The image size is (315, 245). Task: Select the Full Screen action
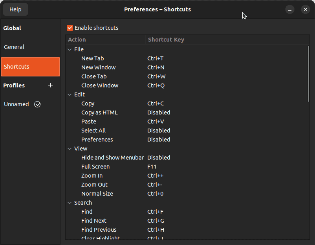pyautogui.click(x=95, y=167)
